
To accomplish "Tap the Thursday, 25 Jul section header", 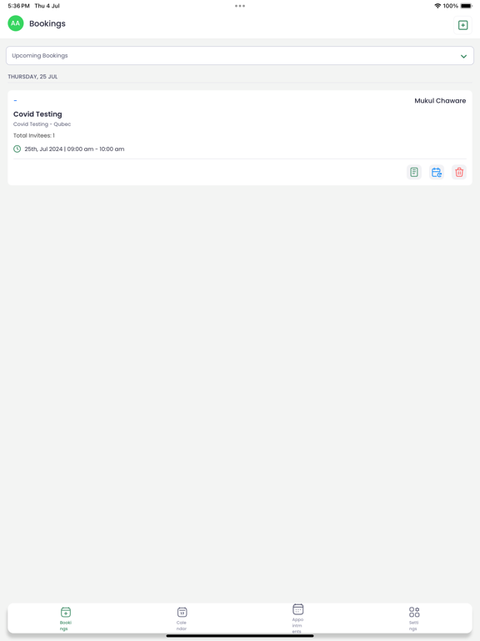I will [x=32, y=77].
